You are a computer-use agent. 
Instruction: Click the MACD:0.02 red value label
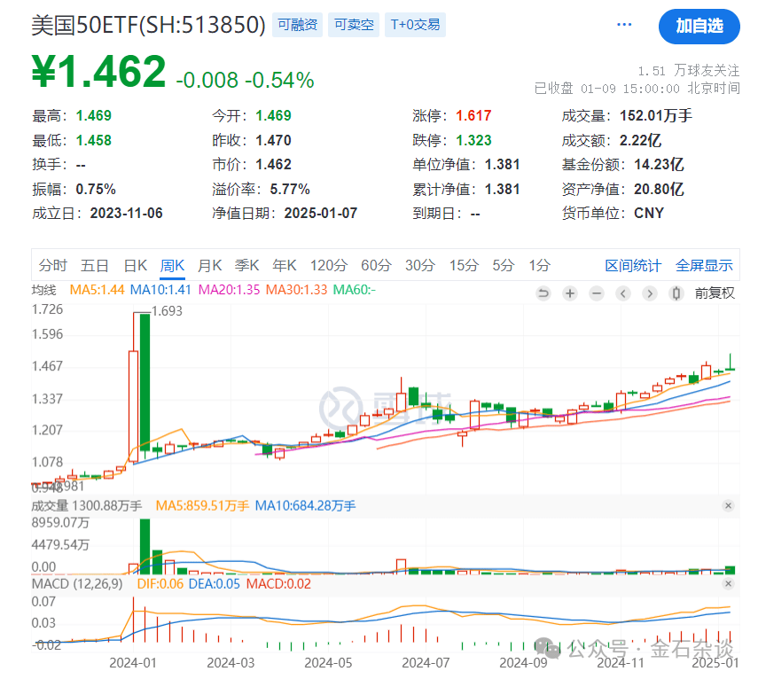278,584
